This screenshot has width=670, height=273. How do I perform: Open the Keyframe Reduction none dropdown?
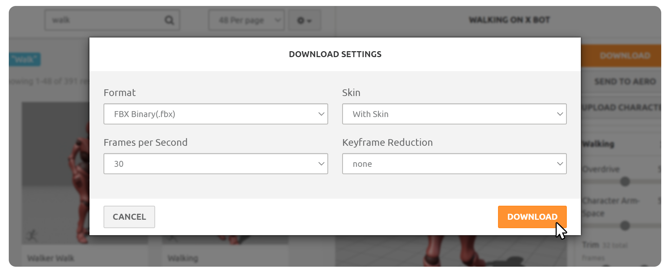coord(455,164)
